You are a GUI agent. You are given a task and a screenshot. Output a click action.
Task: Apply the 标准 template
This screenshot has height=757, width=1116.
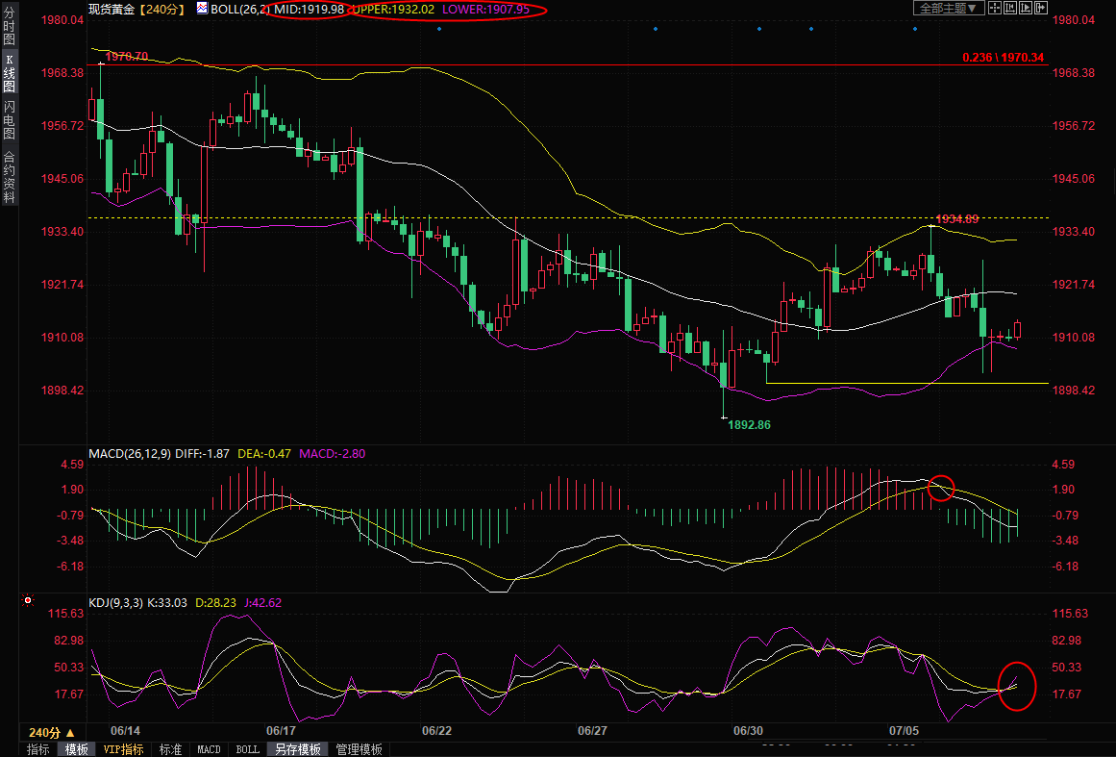click(170, 749)
